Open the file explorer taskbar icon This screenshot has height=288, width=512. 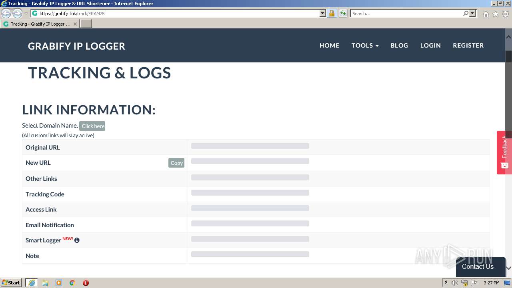tap(45, 283)
